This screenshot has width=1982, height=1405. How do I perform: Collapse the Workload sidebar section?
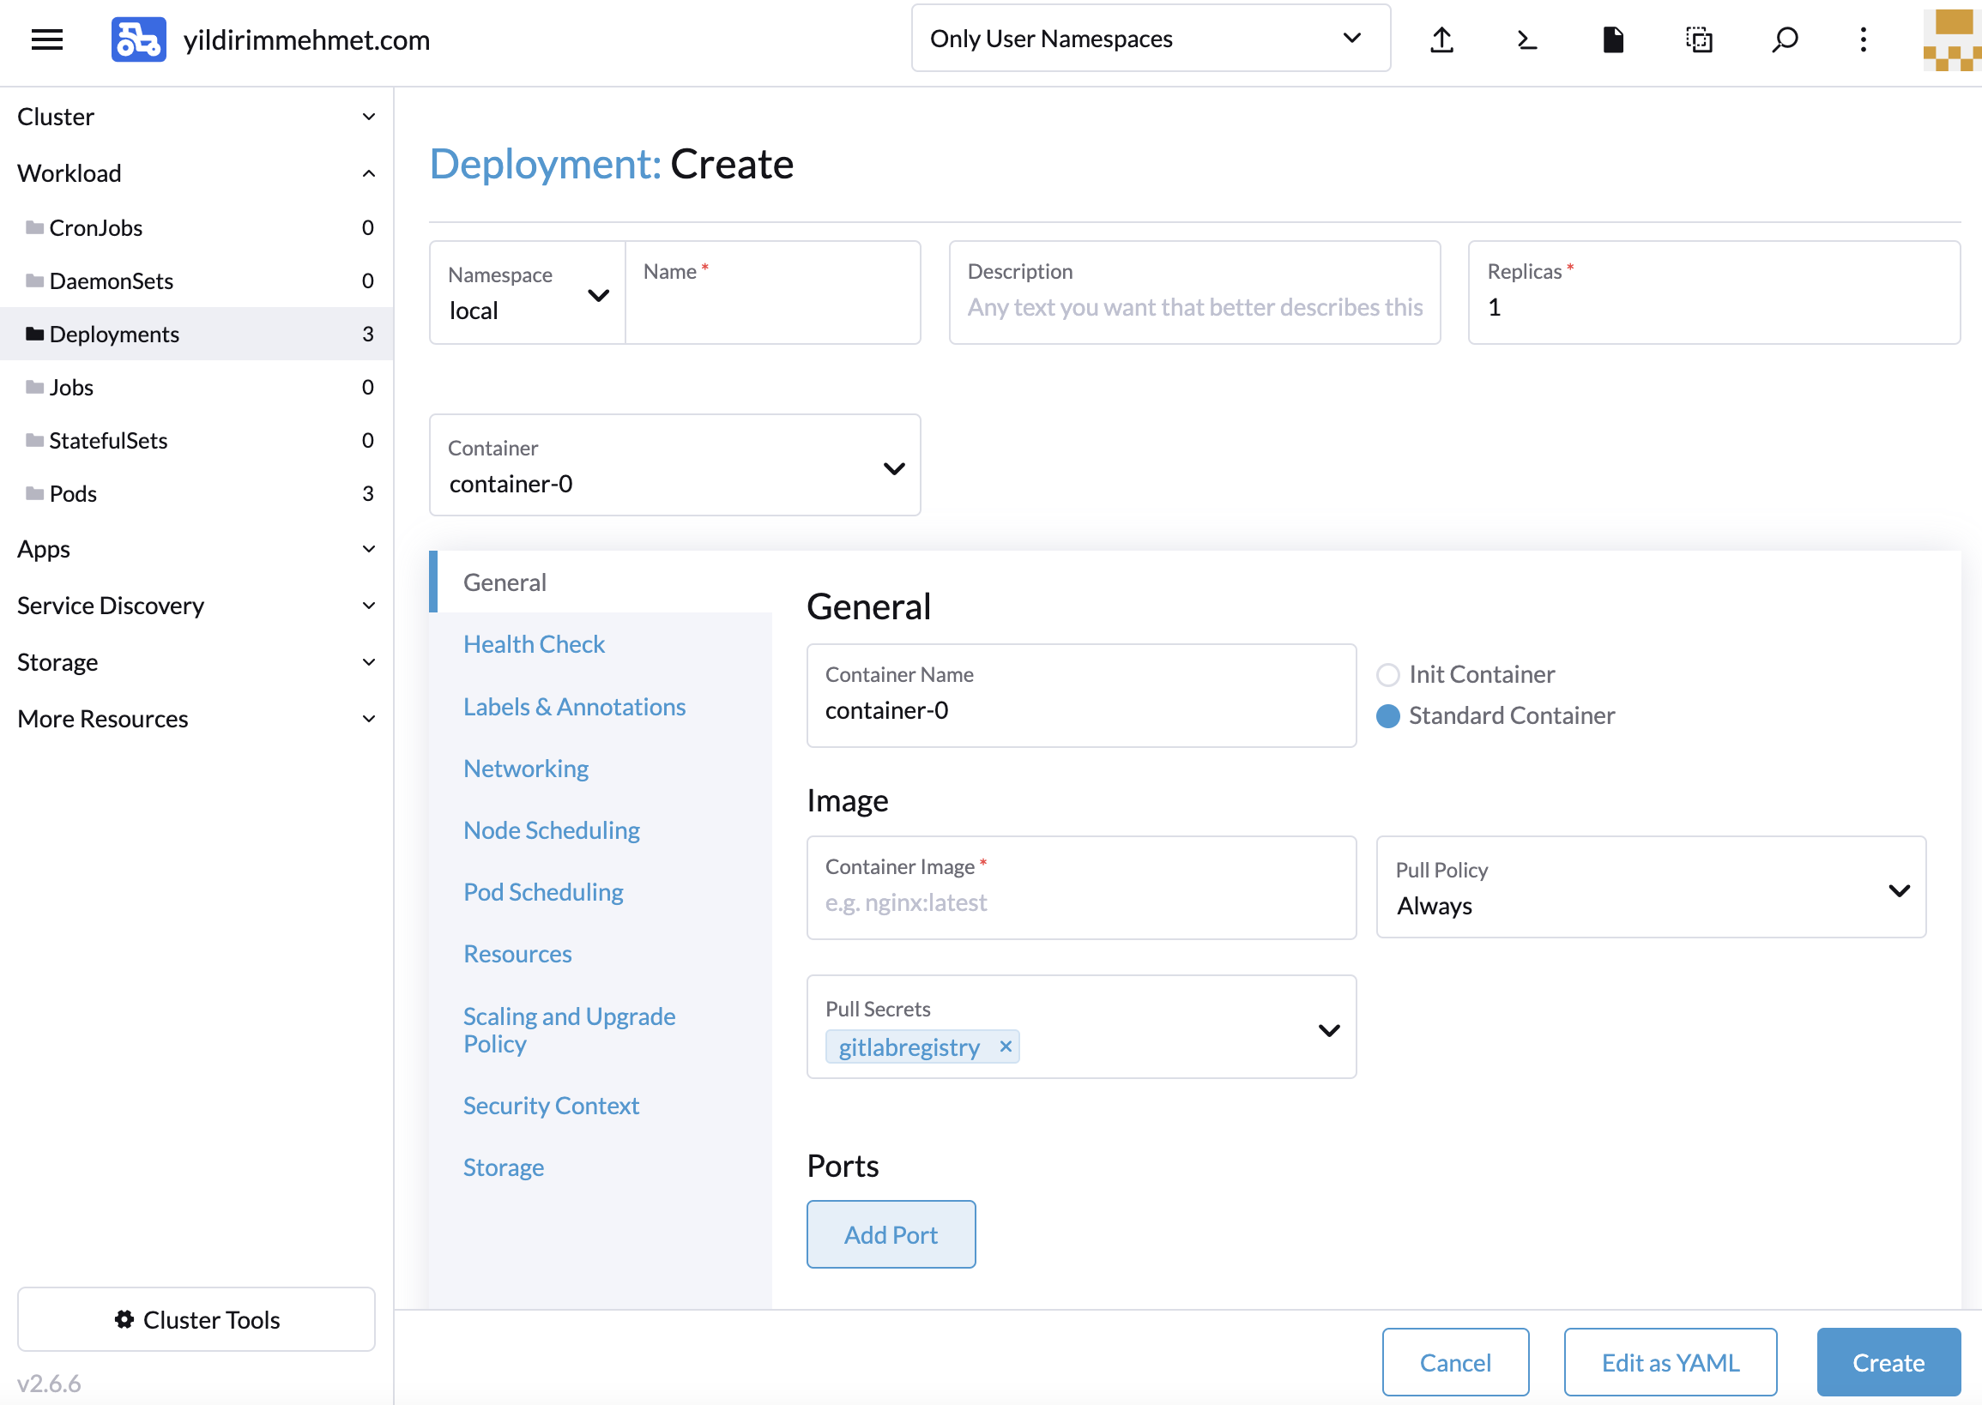pos(196,173)
